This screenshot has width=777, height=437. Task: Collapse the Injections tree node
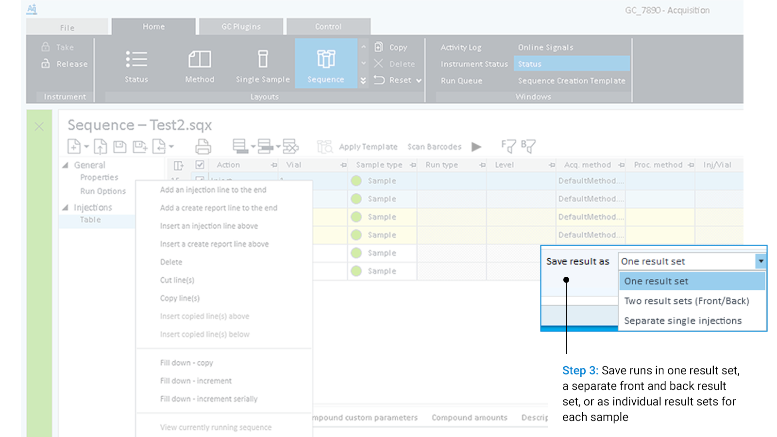tap(65, 207)
